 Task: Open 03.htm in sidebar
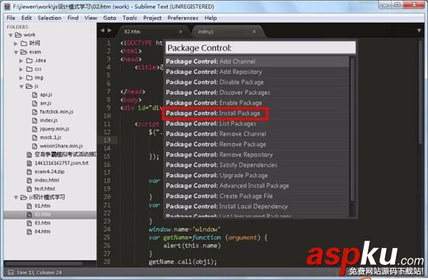tap(42, 223)
